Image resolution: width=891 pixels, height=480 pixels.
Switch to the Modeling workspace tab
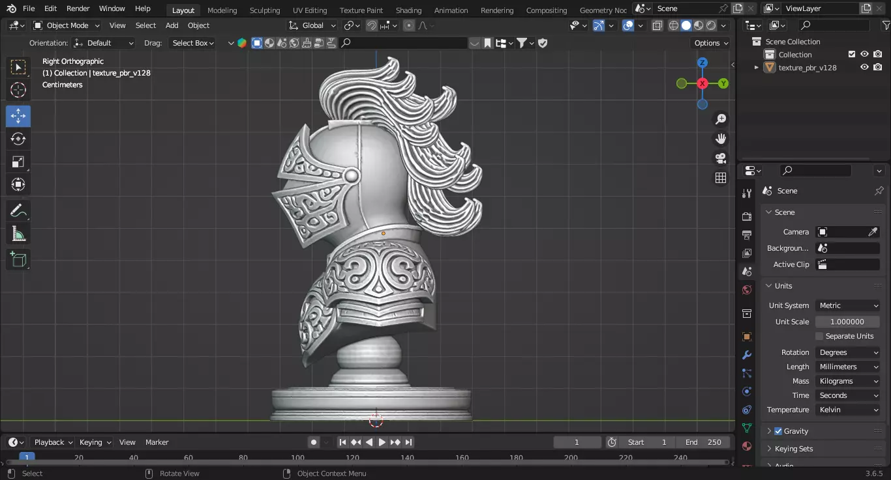222,10
